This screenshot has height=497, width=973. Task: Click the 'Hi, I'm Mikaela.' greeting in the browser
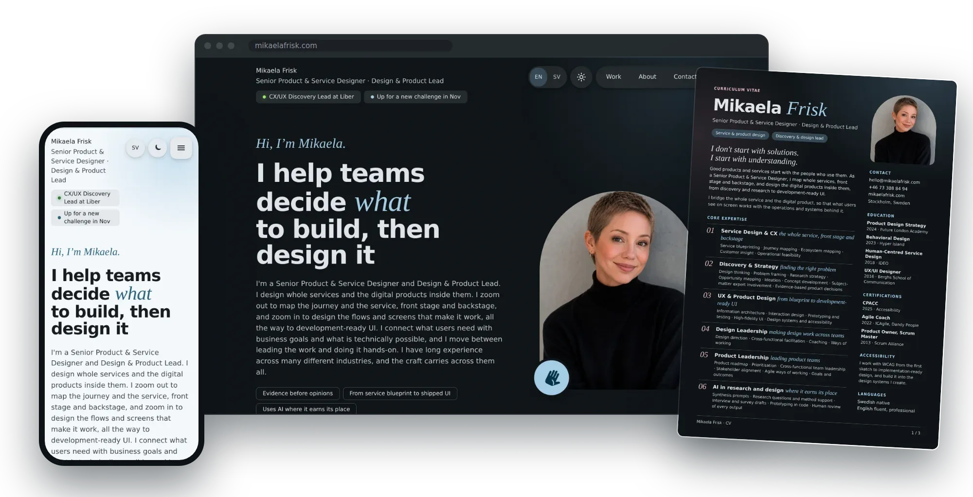pos(301,143)
